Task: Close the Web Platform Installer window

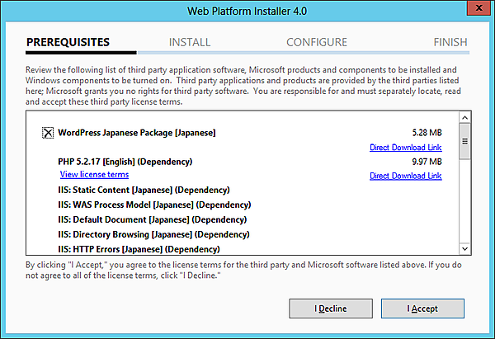Action: pyautogui.click(x=475, y=7)
